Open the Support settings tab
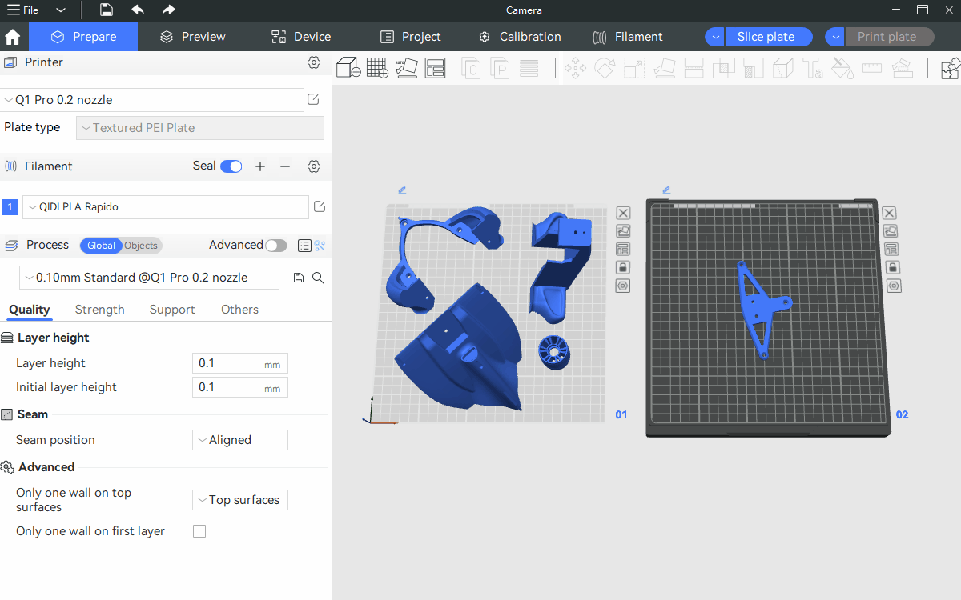Image resolution: width=961 pixels, height=600 pixels. tap(172, 310)
